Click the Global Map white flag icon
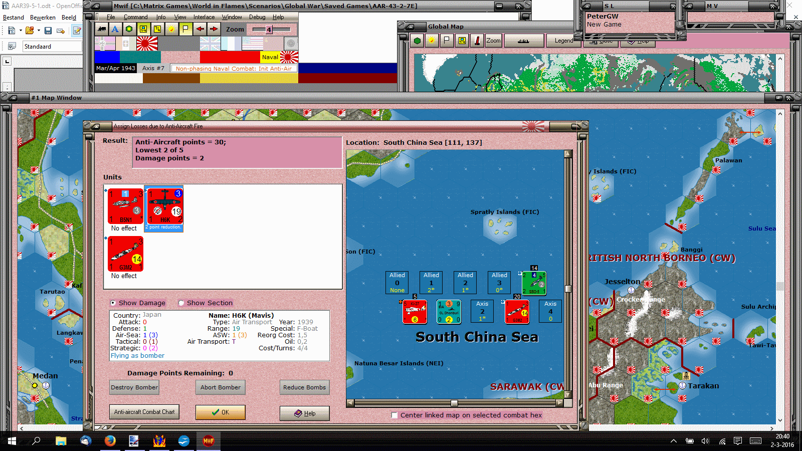Image resolution: width=802 pixels, height=451 pixels. point(447,41)
